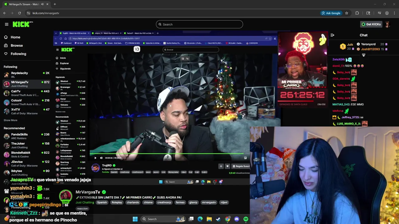Expand the gift leaderboard arrow in chat
Image resolution: width=399 pixels, height=224 pixels.
click(x=363, y=55)
